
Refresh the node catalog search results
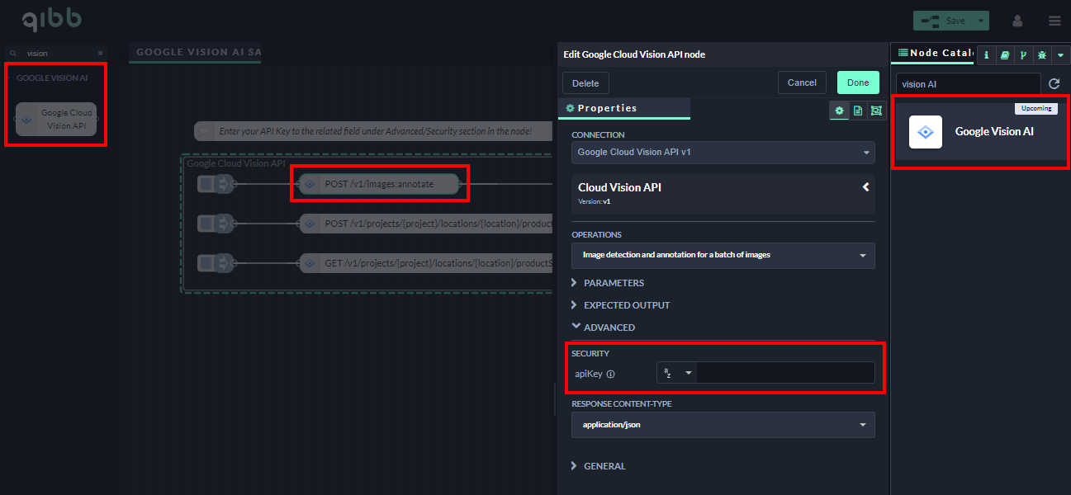pyautogui.click(x=1054, y=84)
